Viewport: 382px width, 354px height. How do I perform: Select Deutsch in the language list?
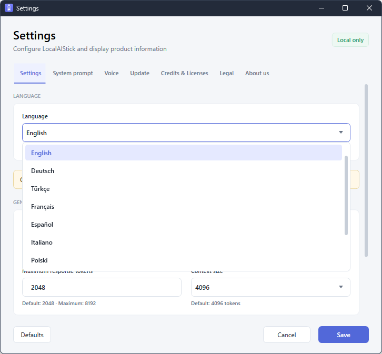coord(184,171)
